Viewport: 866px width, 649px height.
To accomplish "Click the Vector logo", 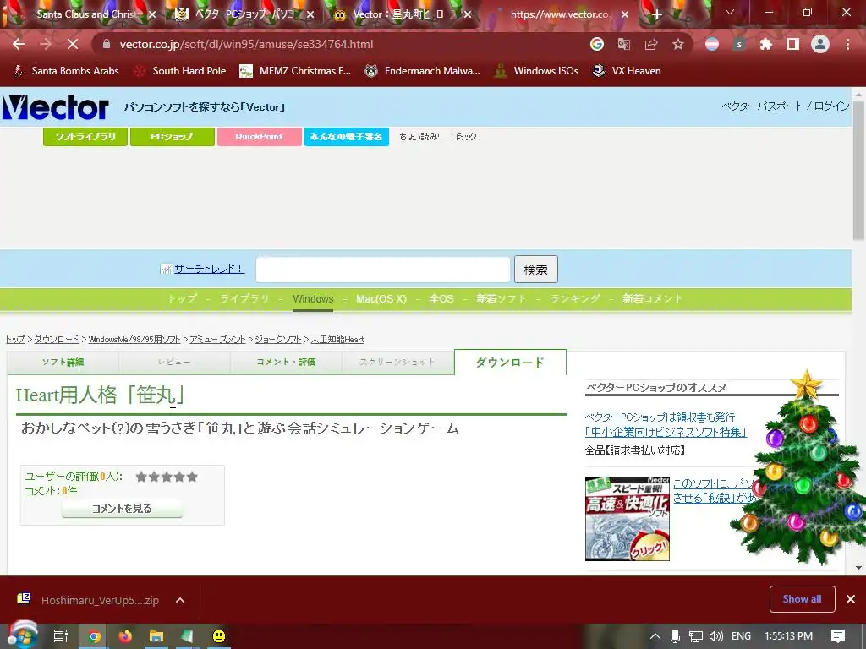I will pyautogui.click(x=55, y=107).
